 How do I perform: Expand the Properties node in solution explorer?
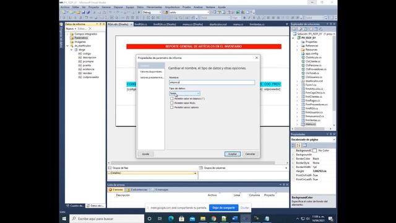tap(297, 42)
